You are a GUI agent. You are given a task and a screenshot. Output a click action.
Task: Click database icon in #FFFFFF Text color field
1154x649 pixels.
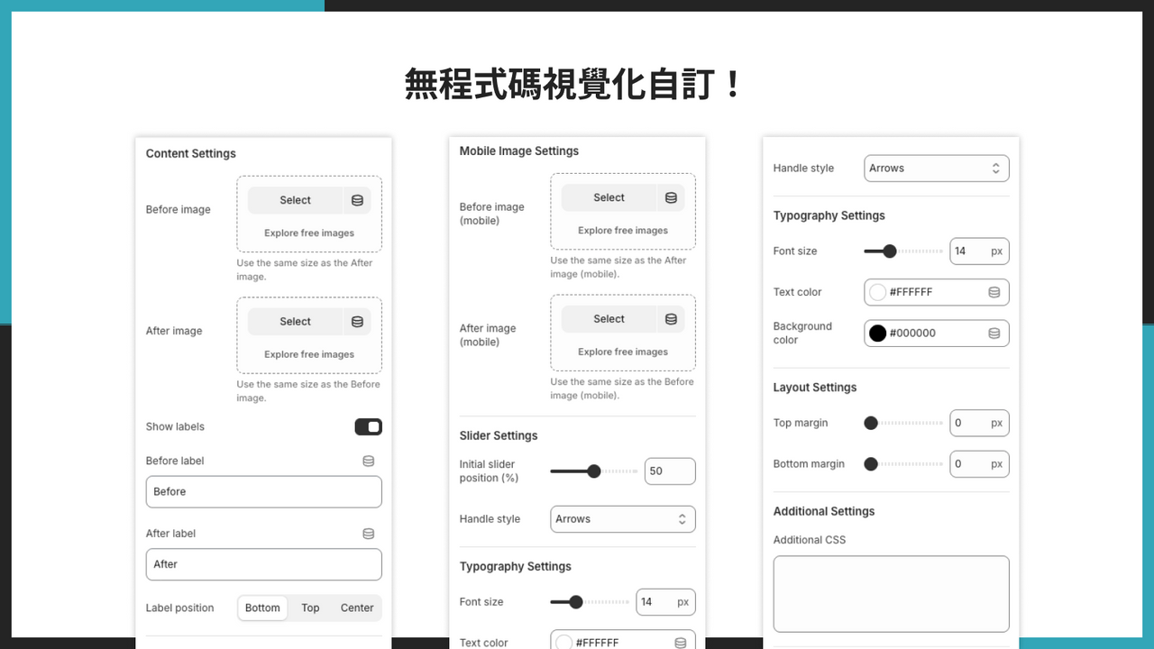(x=994, y=292)
